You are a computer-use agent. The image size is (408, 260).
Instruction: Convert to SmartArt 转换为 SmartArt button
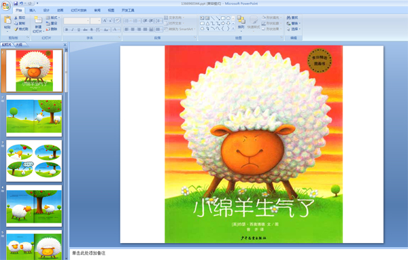(x=180, y=29)
